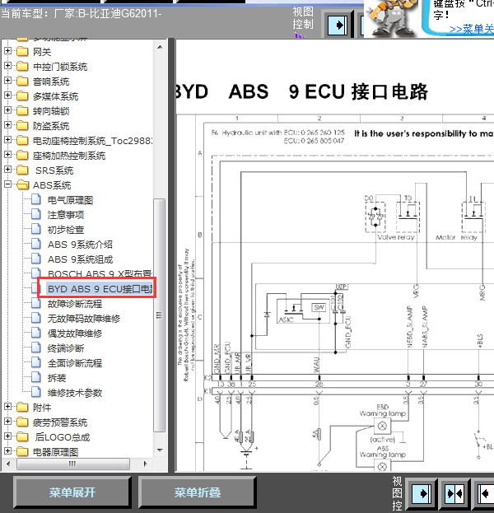
Task: Open BOSCH ABS 9 X型布置 document
Action: point(100,273)
